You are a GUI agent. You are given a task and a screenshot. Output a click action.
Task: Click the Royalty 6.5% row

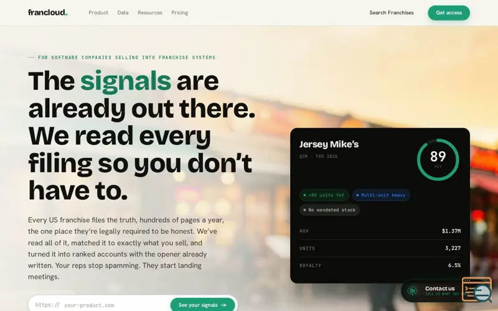pyautogui.click(x=380, y=266)
